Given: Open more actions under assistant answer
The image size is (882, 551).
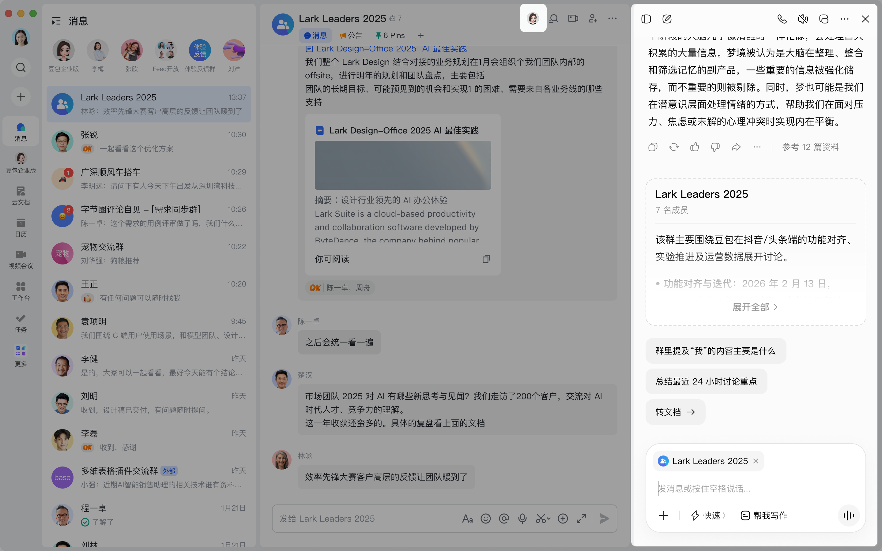Looking at the screenshot, I should [x=757, y=147].
